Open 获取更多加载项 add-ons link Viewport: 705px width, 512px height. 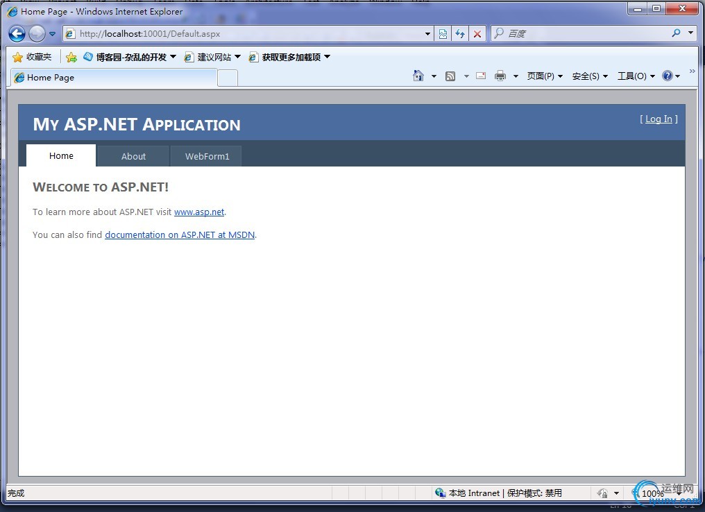click(x=284, y=57)
